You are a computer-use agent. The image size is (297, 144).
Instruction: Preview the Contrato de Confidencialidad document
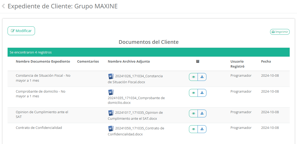coord(193,129)
